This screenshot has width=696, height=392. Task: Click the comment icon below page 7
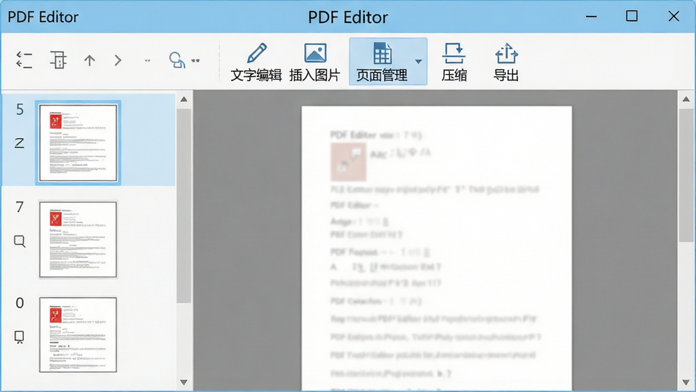[x=20, y=242]
